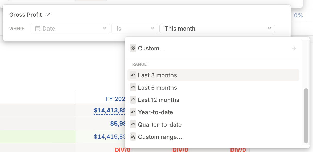Open the "This month" value dropdown
This screenshot has width=313, height=152.
(x=217, y=28)
